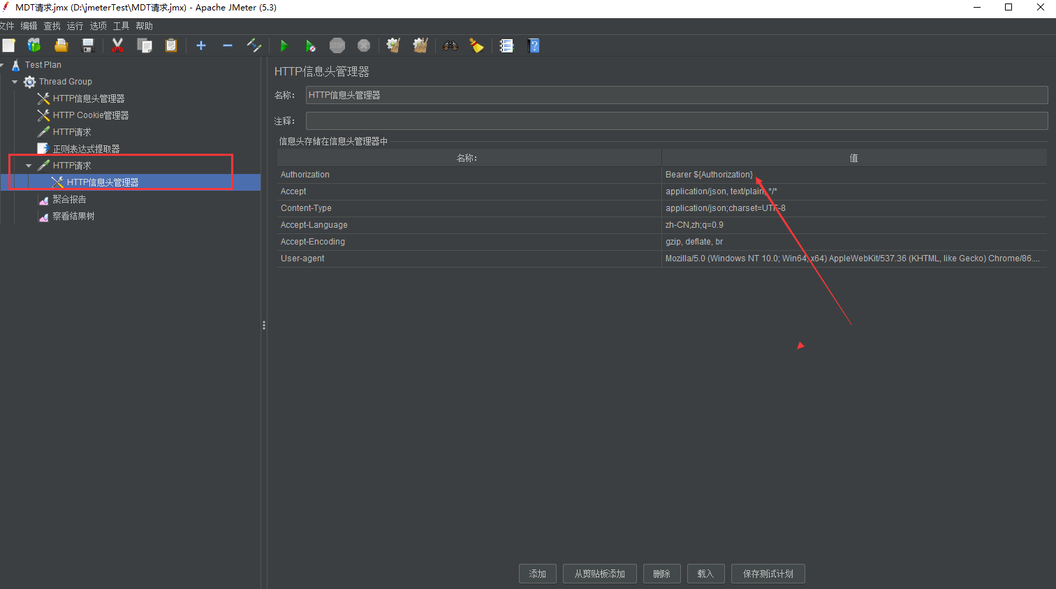Click the Mozilla/5.0 user-agent value cell
This screenshot has height=589, width=1056.
coord(854,259)
